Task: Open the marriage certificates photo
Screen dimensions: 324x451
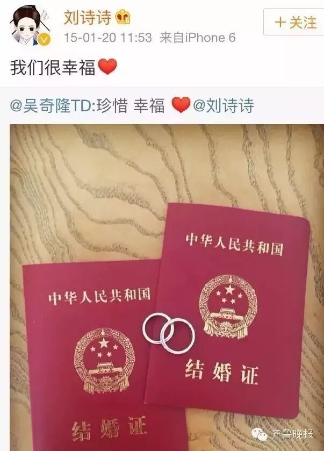Action: click(x=167, y=288)
